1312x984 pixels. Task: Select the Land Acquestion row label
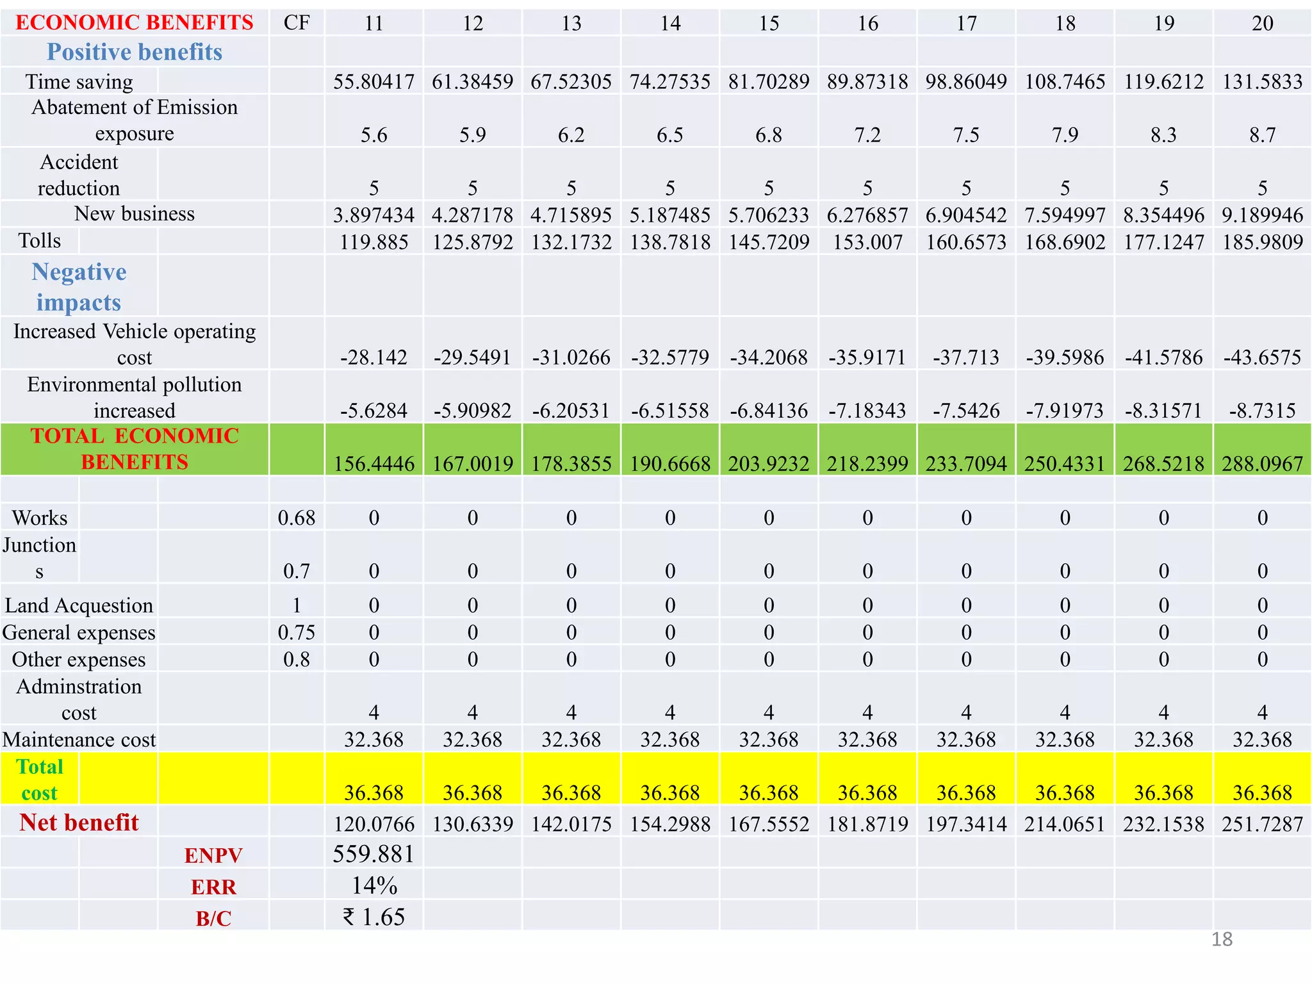(x=79, y=605)
